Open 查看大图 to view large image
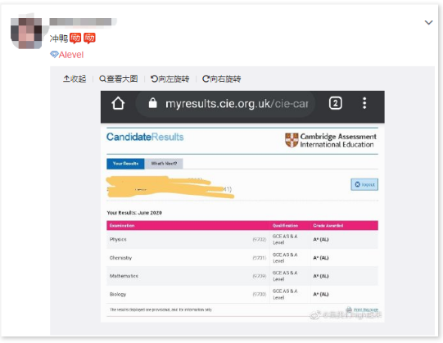Screen dimensions: 443x343 [119, 79]
